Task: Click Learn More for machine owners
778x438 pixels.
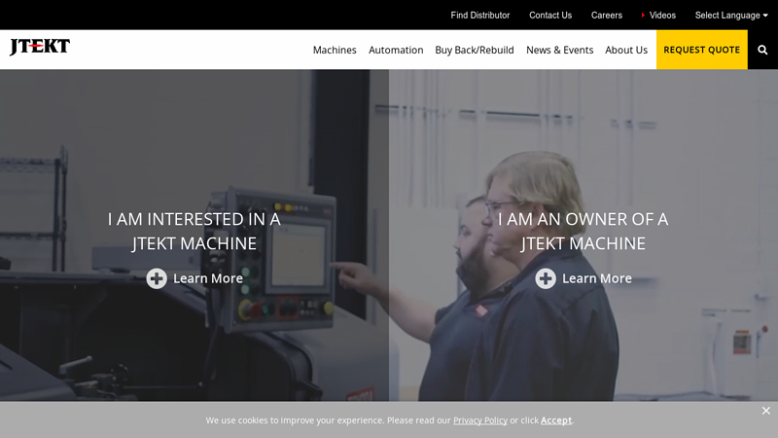Action: point(597,278)
